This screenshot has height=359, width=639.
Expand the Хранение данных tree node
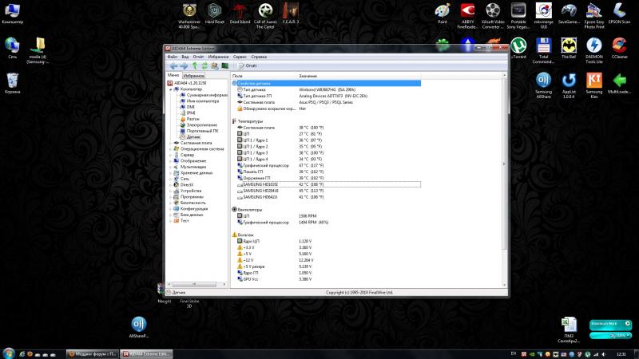tap(171, 173)
